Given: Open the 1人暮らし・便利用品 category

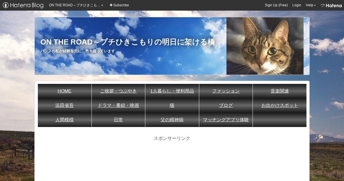Looking at the screenshot, I should pos(172,91).
